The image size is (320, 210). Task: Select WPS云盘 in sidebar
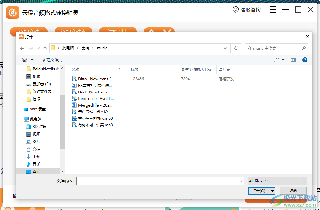(35, 109)
